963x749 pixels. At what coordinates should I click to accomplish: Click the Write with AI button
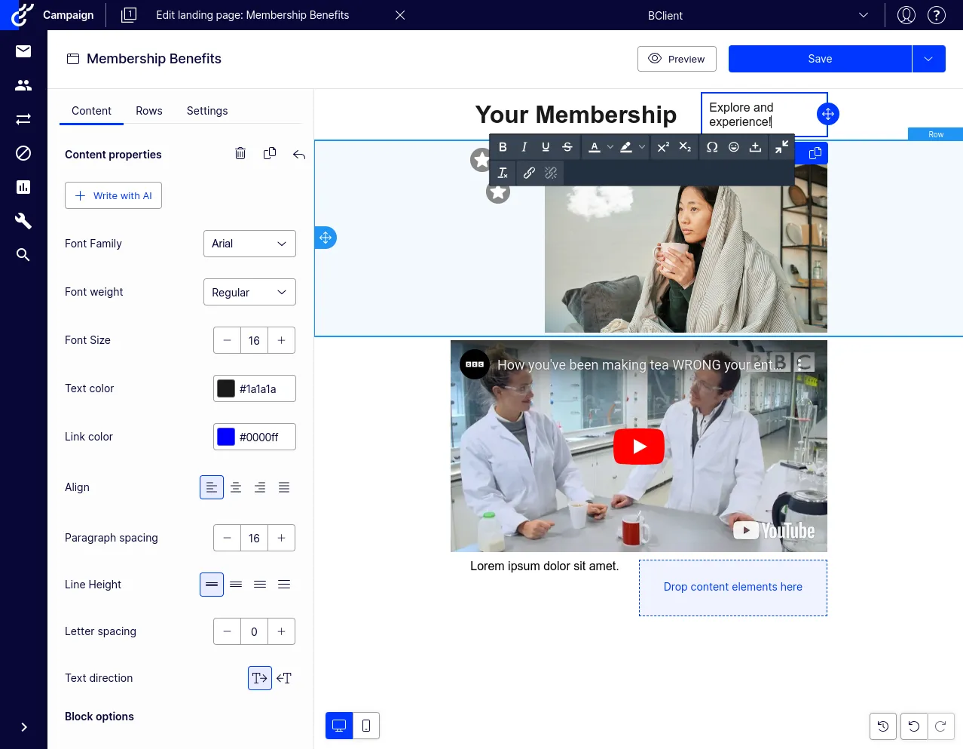113,195
